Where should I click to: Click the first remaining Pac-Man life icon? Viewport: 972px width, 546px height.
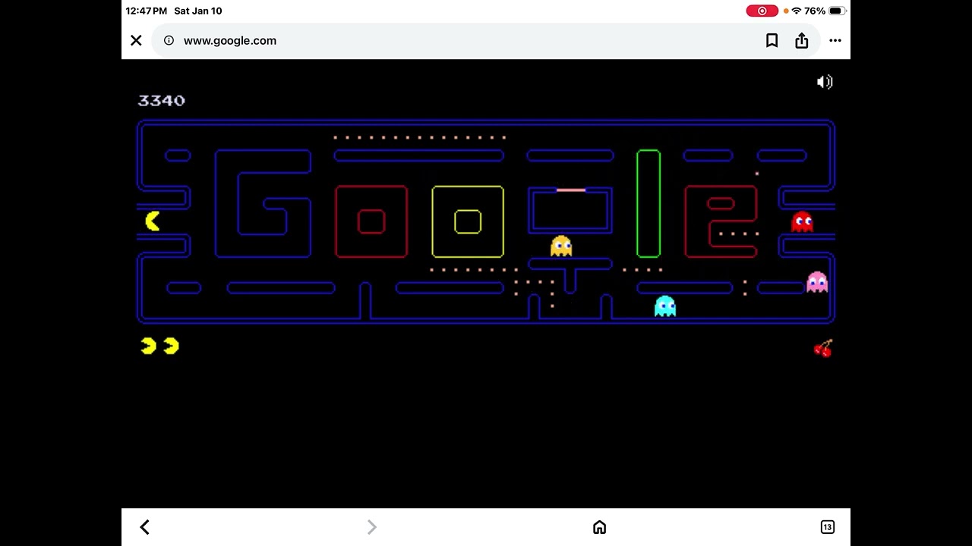pyautogui.click(x=148, y=346)
